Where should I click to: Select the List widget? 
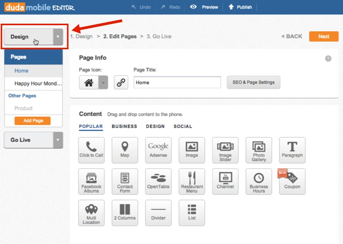pos(192,213)
